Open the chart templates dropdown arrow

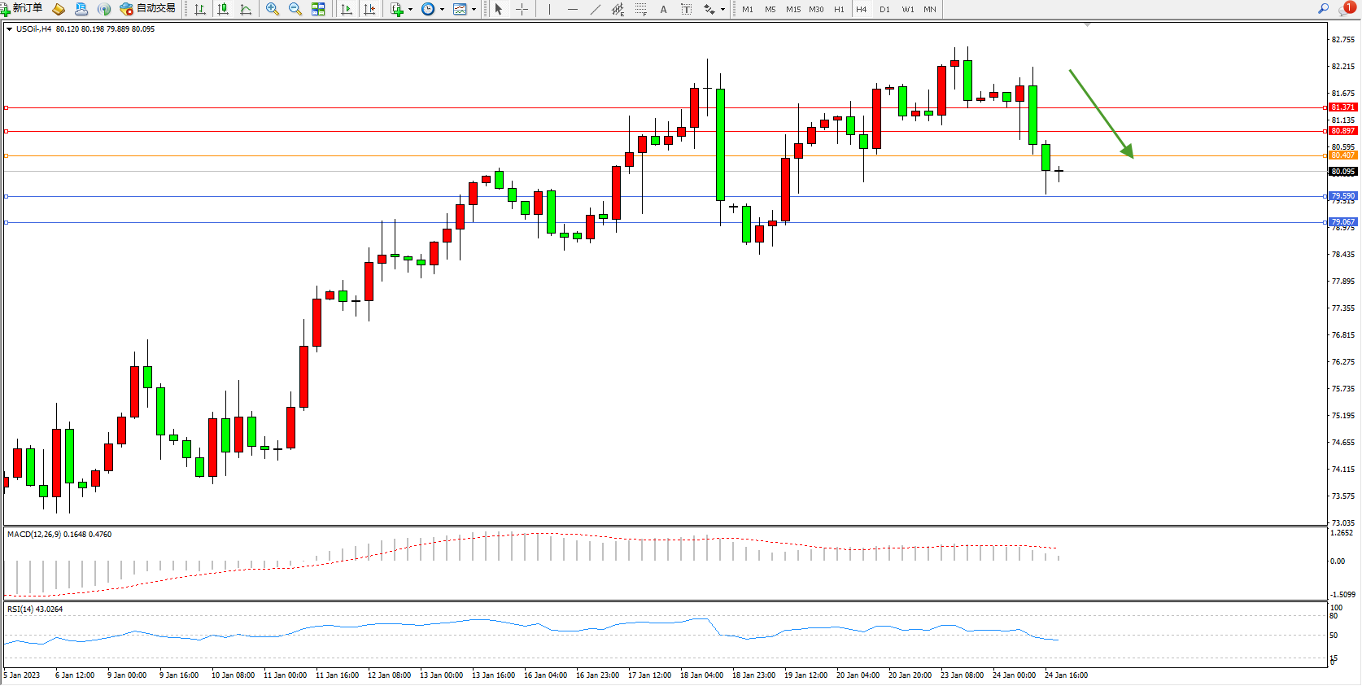474,10
